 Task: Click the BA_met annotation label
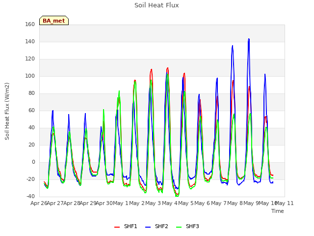(54, 21)
